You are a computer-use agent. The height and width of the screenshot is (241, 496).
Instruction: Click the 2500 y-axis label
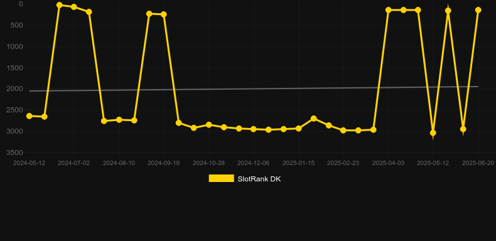tap(15, 110)
